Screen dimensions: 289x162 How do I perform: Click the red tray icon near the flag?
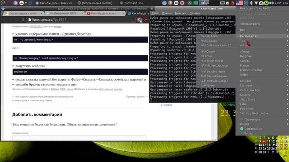pos(233,3)
